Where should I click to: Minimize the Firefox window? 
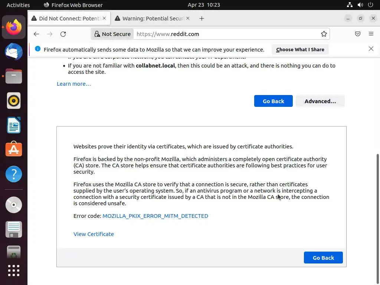(x=348, y=19)
